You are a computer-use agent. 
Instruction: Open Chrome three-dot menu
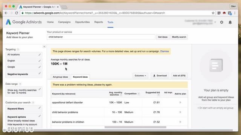click(235, 13)
